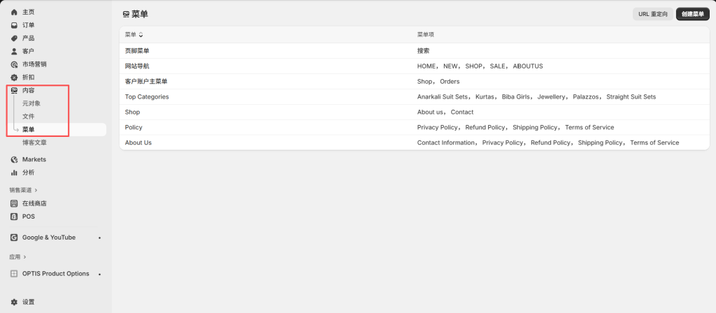Screen dimensions: 716x313
Task: Click the pin dot next to Google & YouTube
Action: (99, 238)
